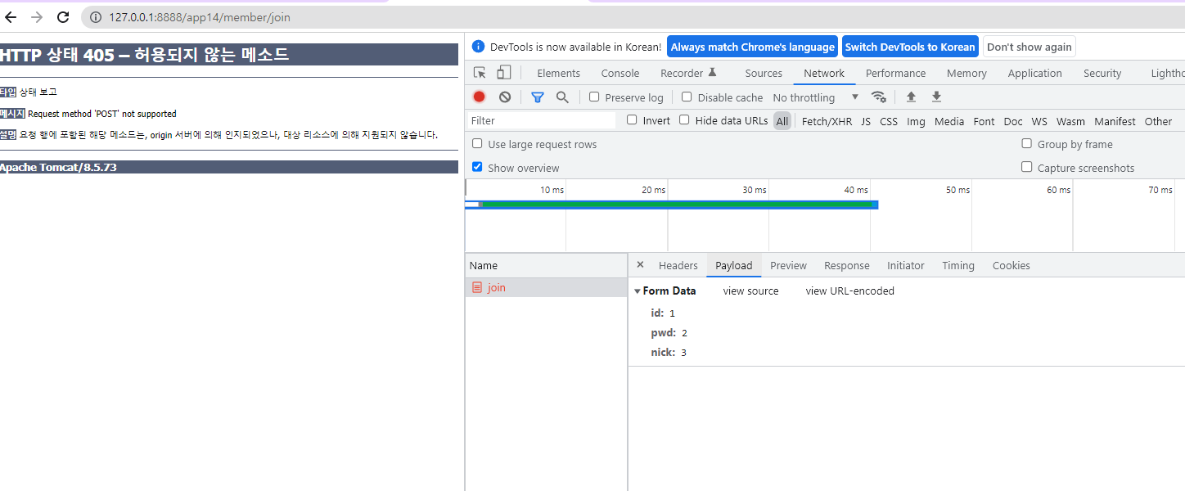
Task: Import a HAR file with the upload arrow
Action: tap(911, 97)
